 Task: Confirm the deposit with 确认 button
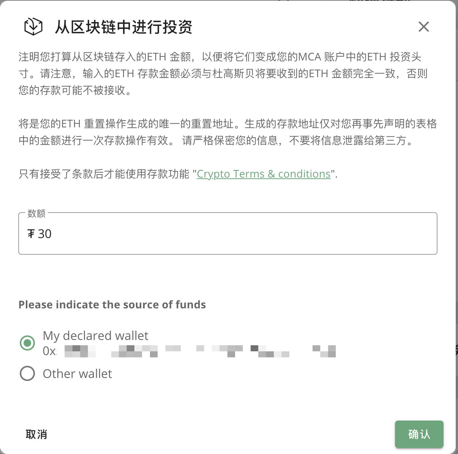(x=419, y=434)
